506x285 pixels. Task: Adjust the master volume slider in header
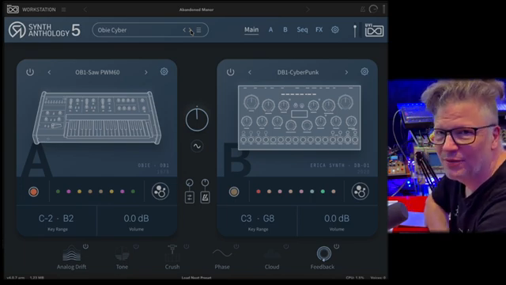tap(355, 31)
